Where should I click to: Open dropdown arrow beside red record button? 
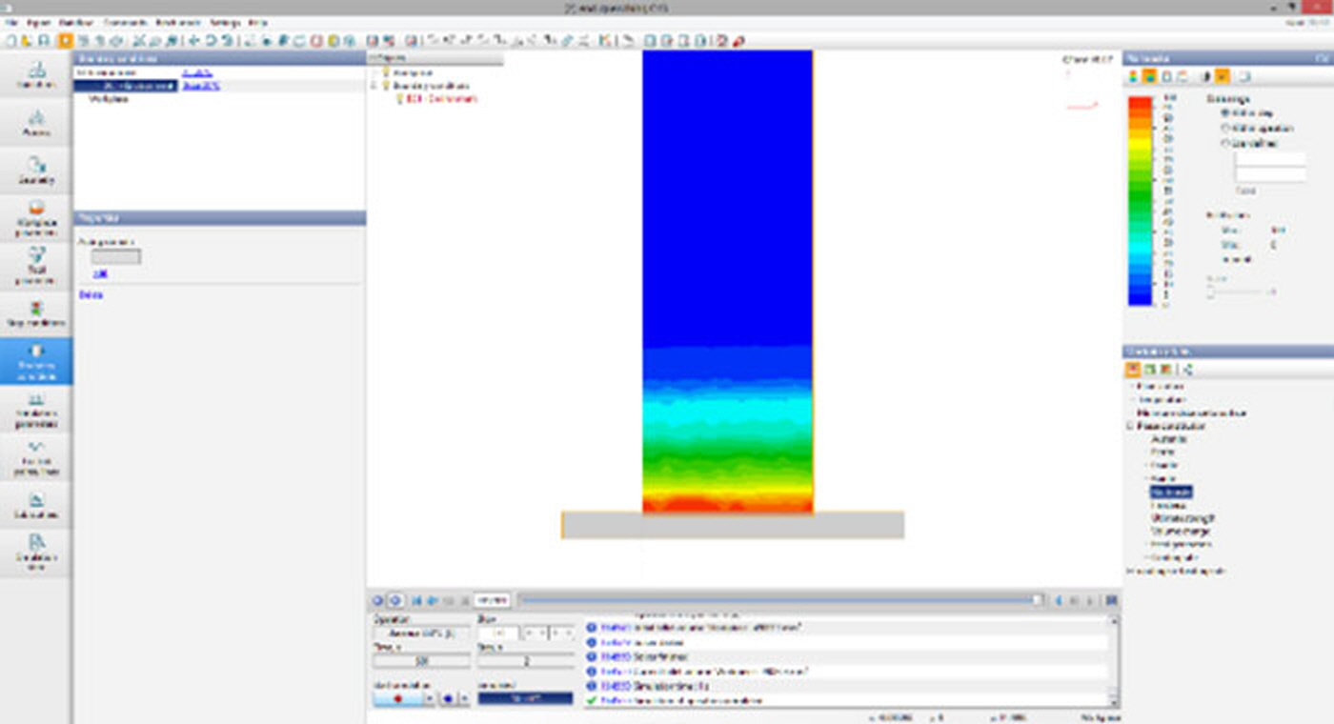click(429, 698)
